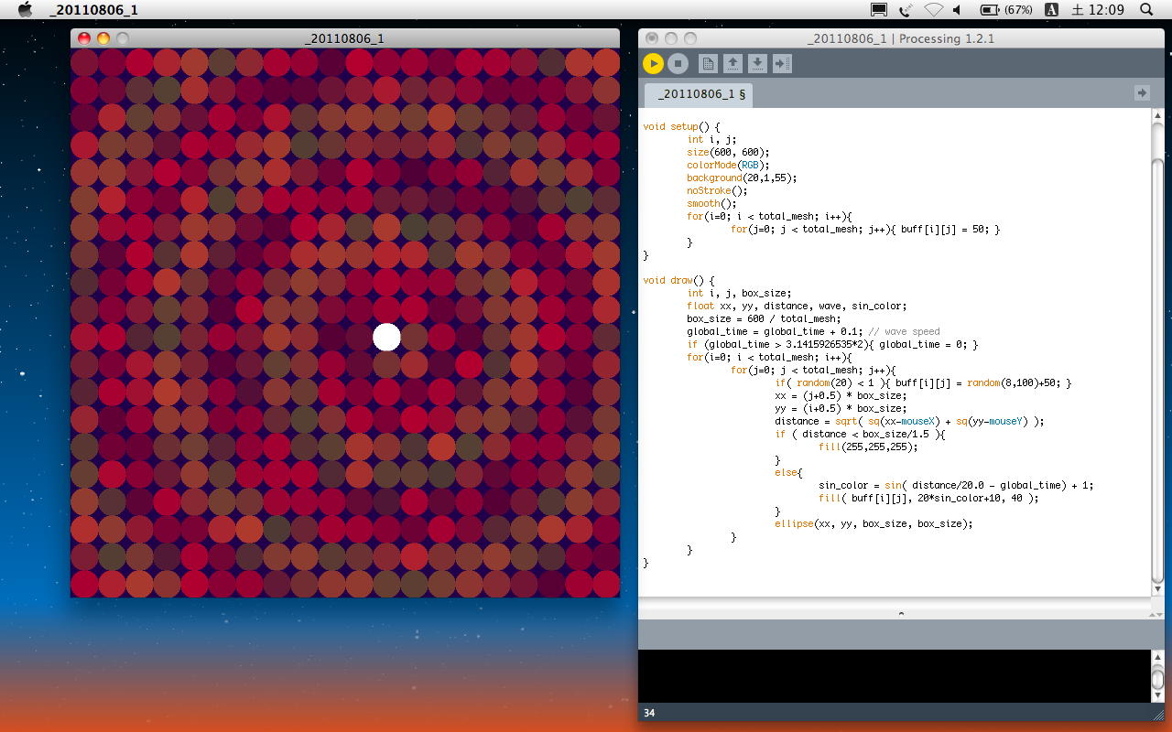Create a new sketch with New icon
This screenshot has height=732, width=1172.
pyautogui.click(x=708, y=63)
